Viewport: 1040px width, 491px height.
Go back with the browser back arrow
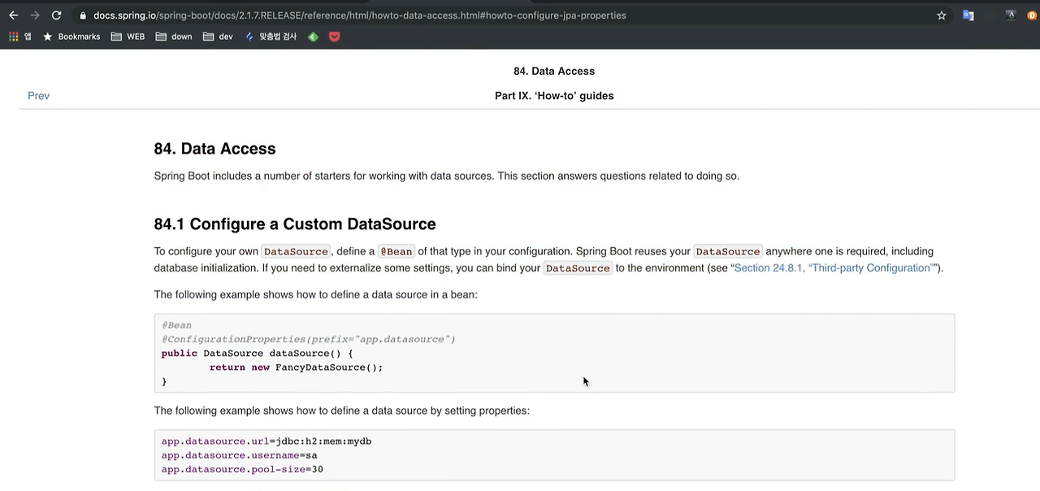13,15
